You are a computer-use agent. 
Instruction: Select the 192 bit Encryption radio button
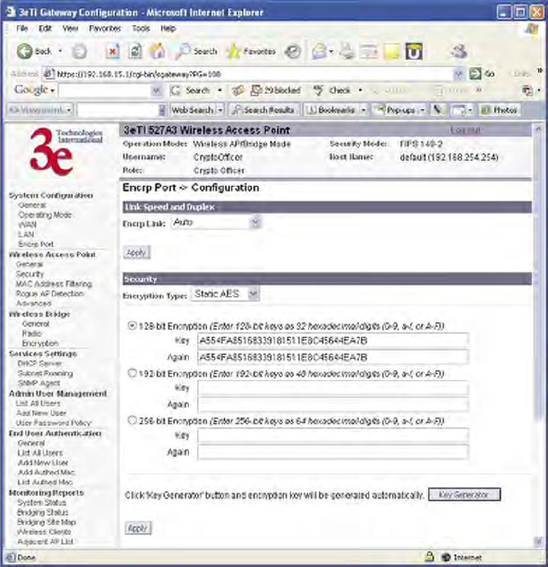point(132,373)
